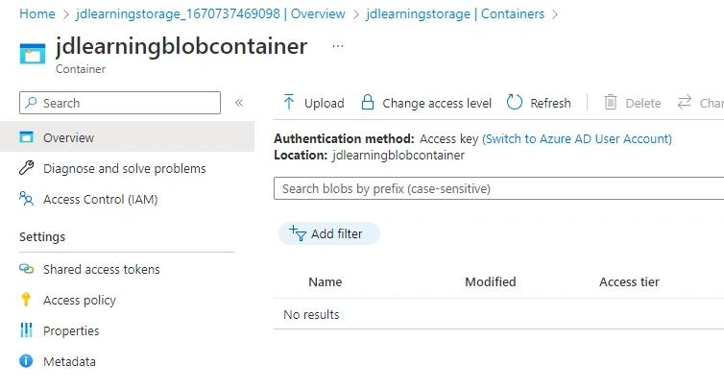
Task: Open jdlearningstorage Containers breadcrumb
Action: [x=455, y=13]
